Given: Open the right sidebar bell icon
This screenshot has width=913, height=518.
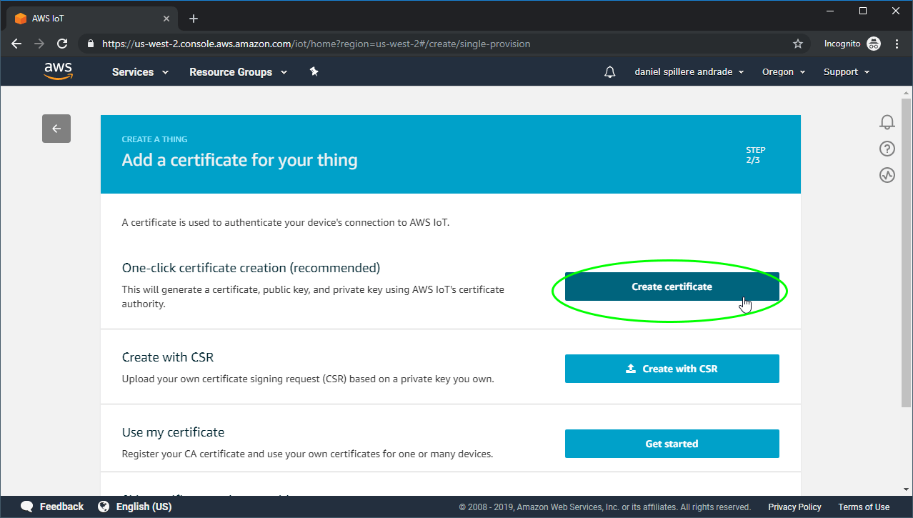Looking at the screenshot, I should click(x=887, y=122).
